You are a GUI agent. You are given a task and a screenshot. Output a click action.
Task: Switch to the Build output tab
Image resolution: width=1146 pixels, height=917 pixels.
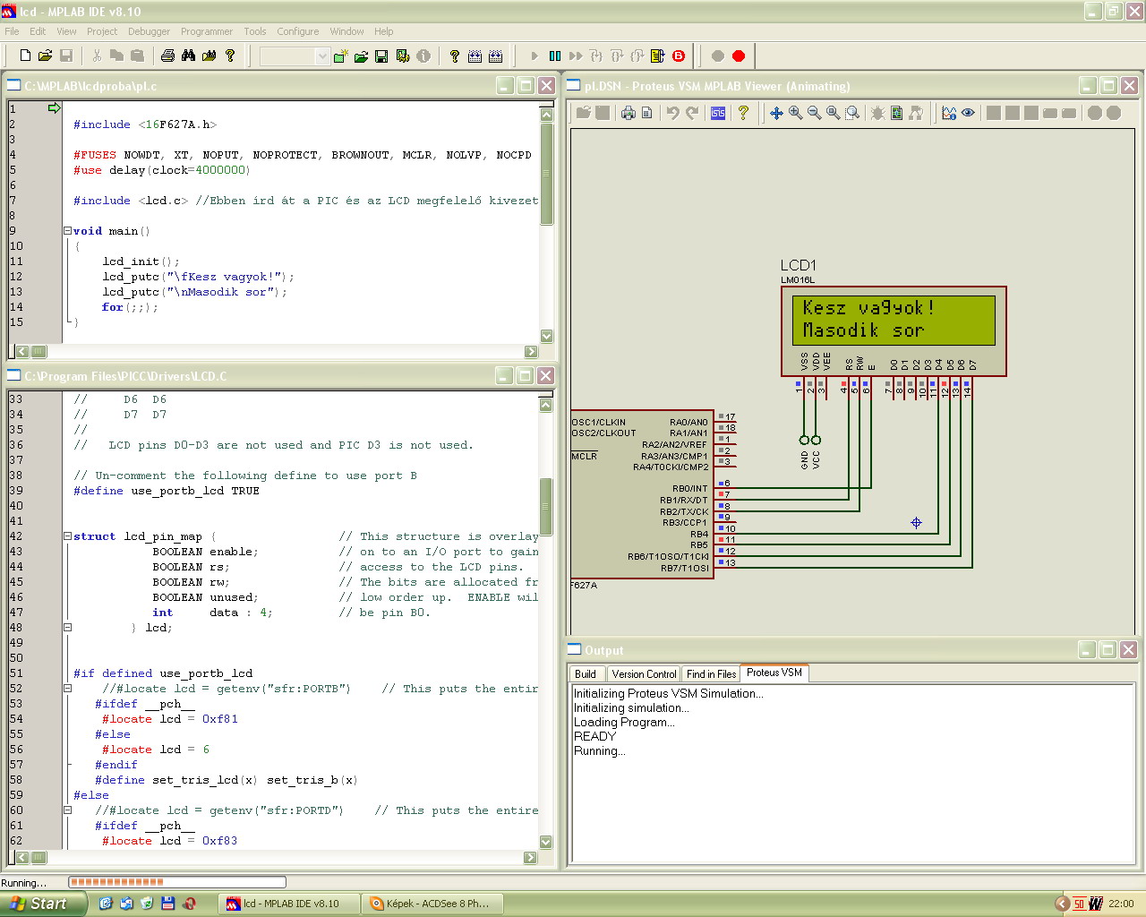(586, 674)
